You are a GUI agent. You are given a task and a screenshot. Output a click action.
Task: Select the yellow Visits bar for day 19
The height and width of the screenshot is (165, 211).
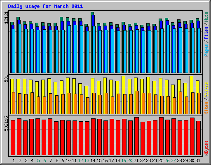pos(123,85)
